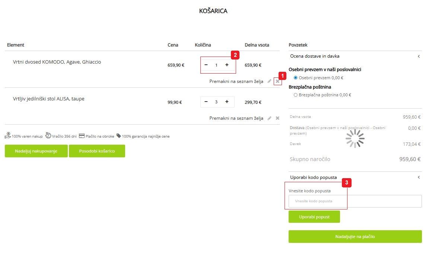Click the Plačilo na obroke card icon
Viewport: 432px width, 257px height.
tap(82, 136)
